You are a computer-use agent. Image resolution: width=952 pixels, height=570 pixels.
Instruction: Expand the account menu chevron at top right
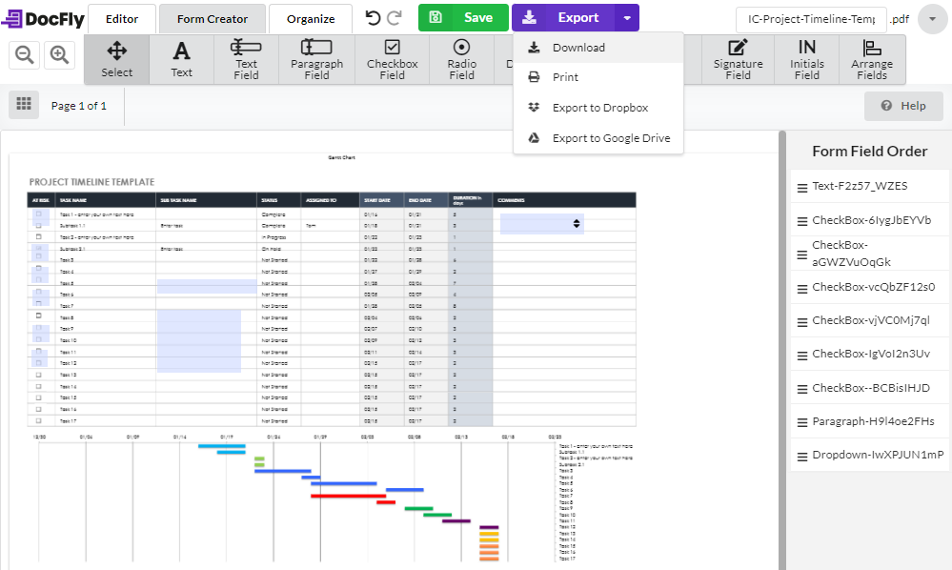tap(932, 19)
